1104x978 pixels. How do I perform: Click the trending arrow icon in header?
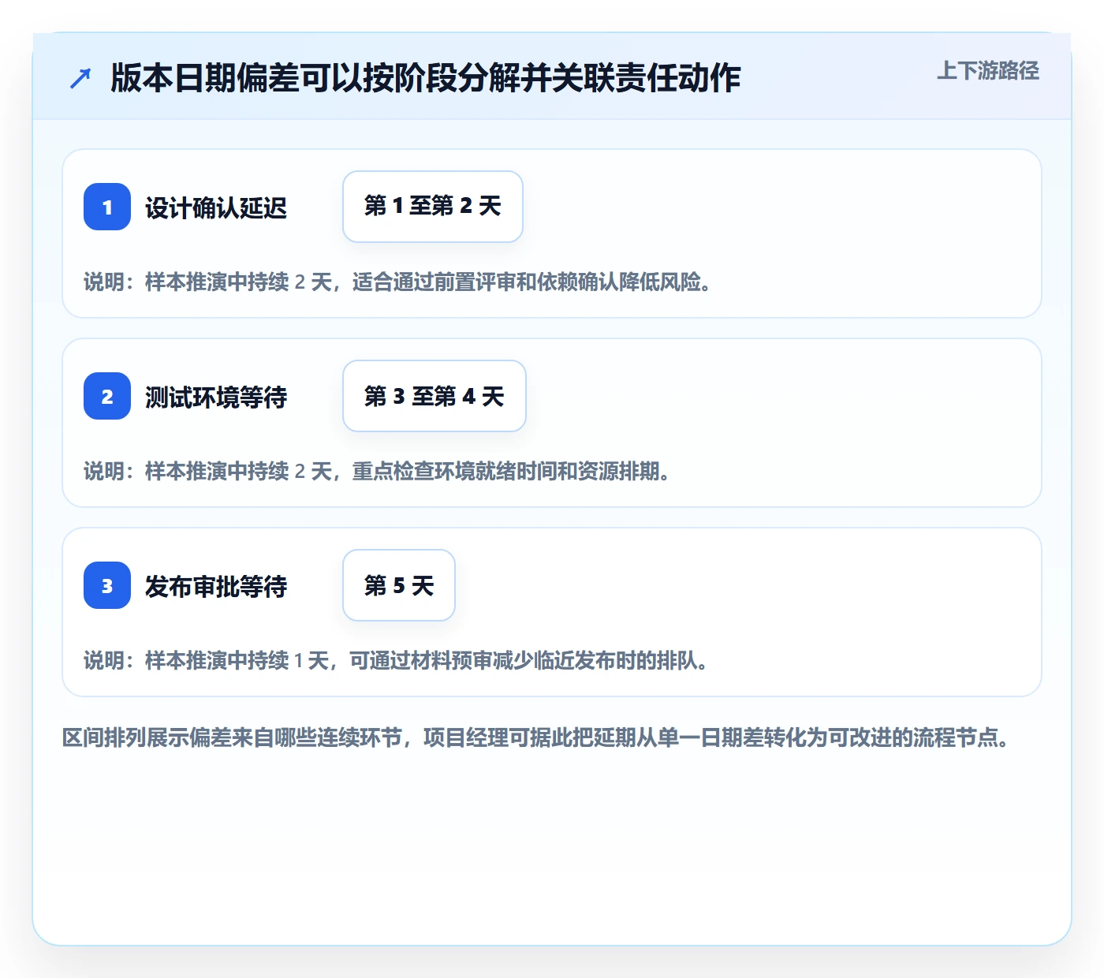80,78
